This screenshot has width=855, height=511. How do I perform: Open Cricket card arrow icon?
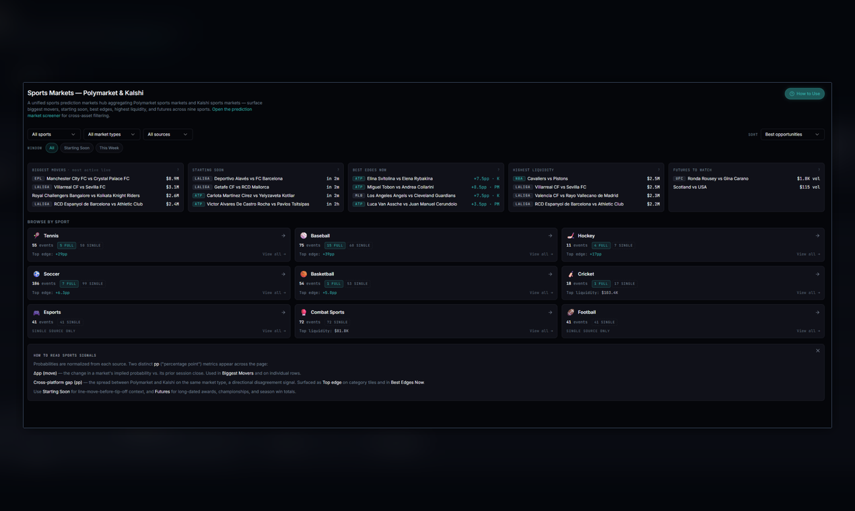point(817,274)
